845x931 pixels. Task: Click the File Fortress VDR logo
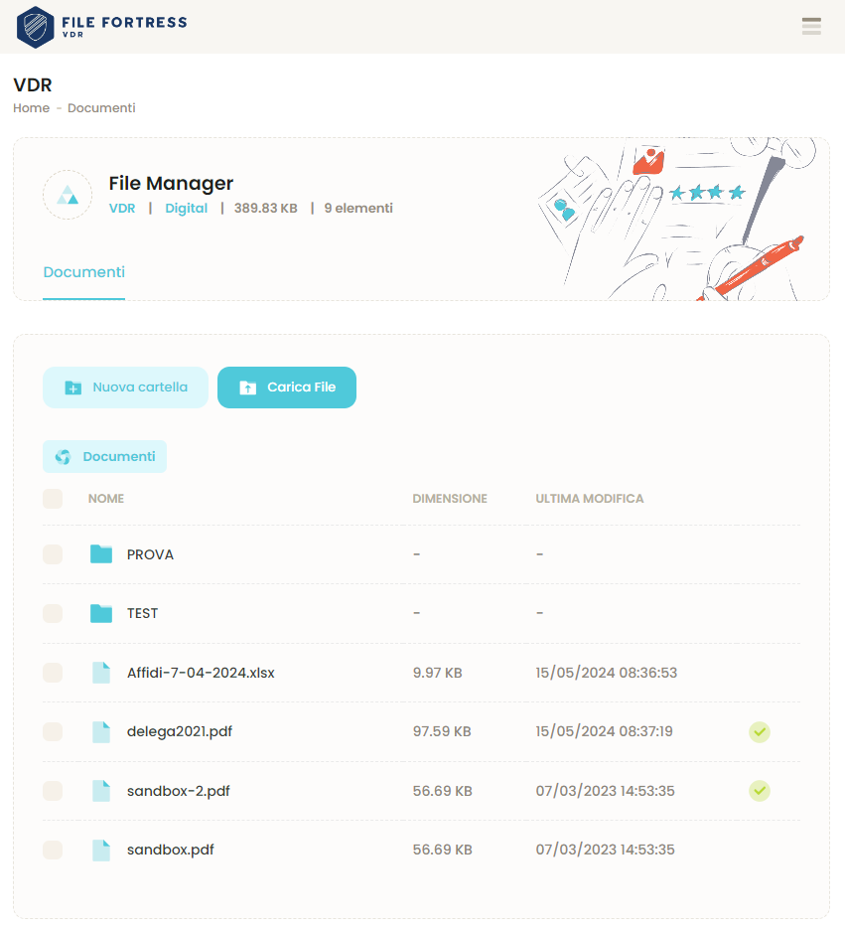click(102, 27)
